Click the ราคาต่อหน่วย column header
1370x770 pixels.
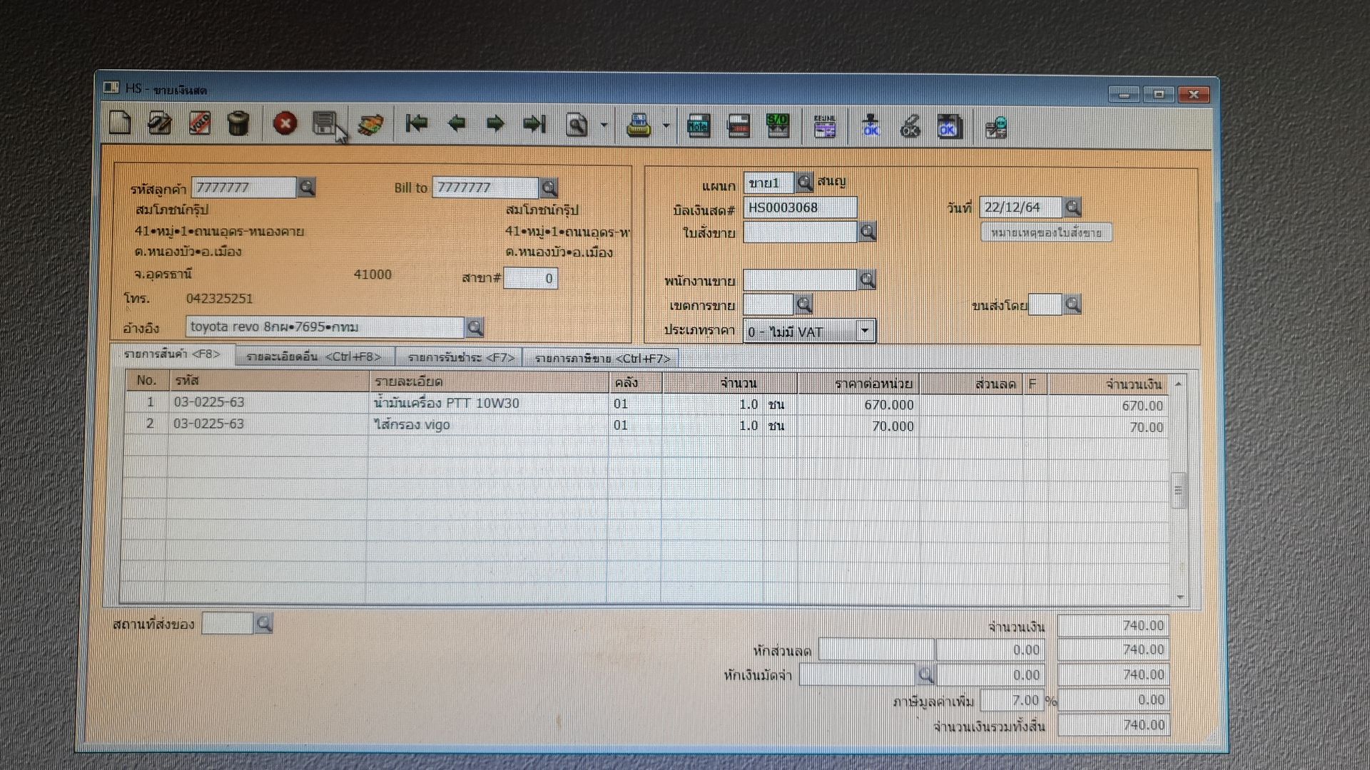point(858,384)
